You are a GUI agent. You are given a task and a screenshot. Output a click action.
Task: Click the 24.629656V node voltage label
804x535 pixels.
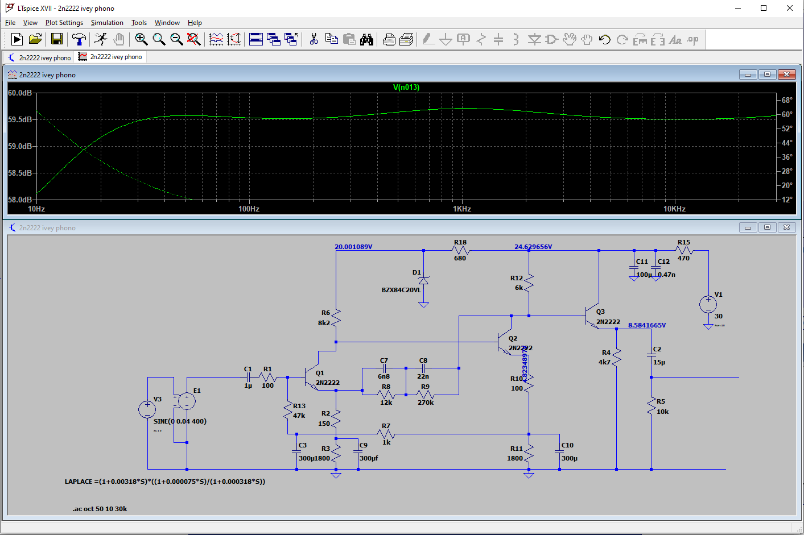click(x=533, y=247)
